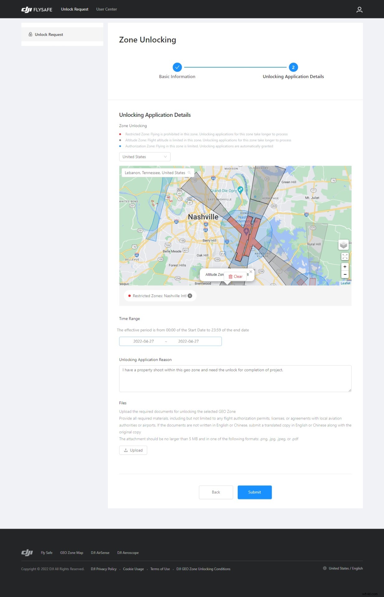The width and height of the screenshot is (384, 597).
Task: Open the Time Range start date picker
Action: 143,341
